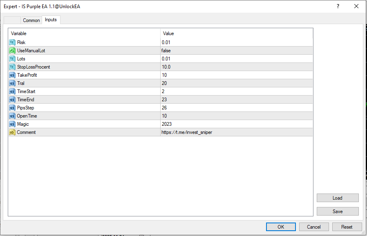Click the PipsStep integer icon
The width and height of the screenshot is (367, 236).
coord(12,108)
